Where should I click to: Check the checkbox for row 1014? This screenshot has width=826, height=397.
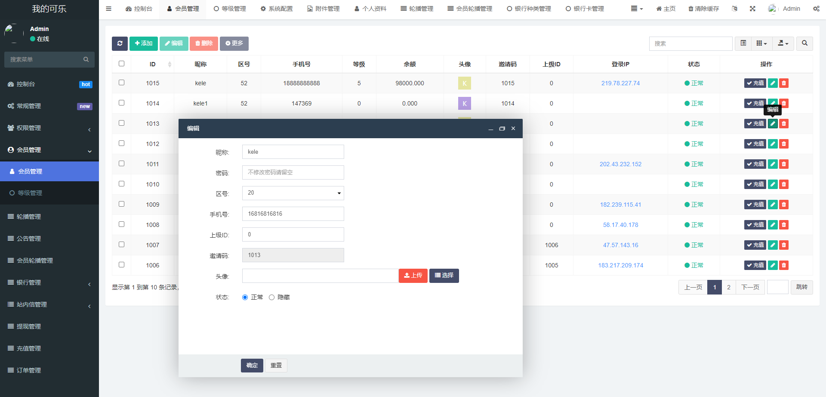(x=121, y=103)
